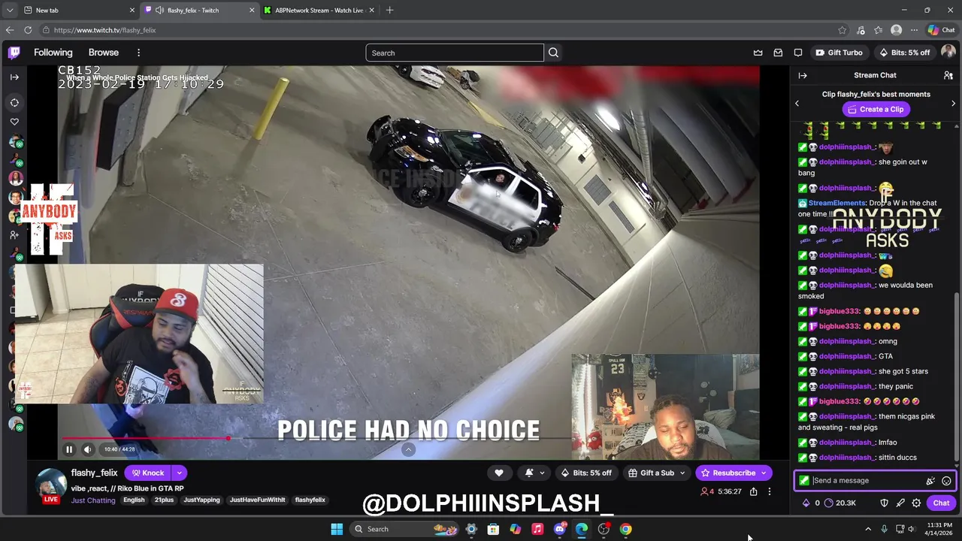Mute the stream volume speaker

[x=87, y=449]
